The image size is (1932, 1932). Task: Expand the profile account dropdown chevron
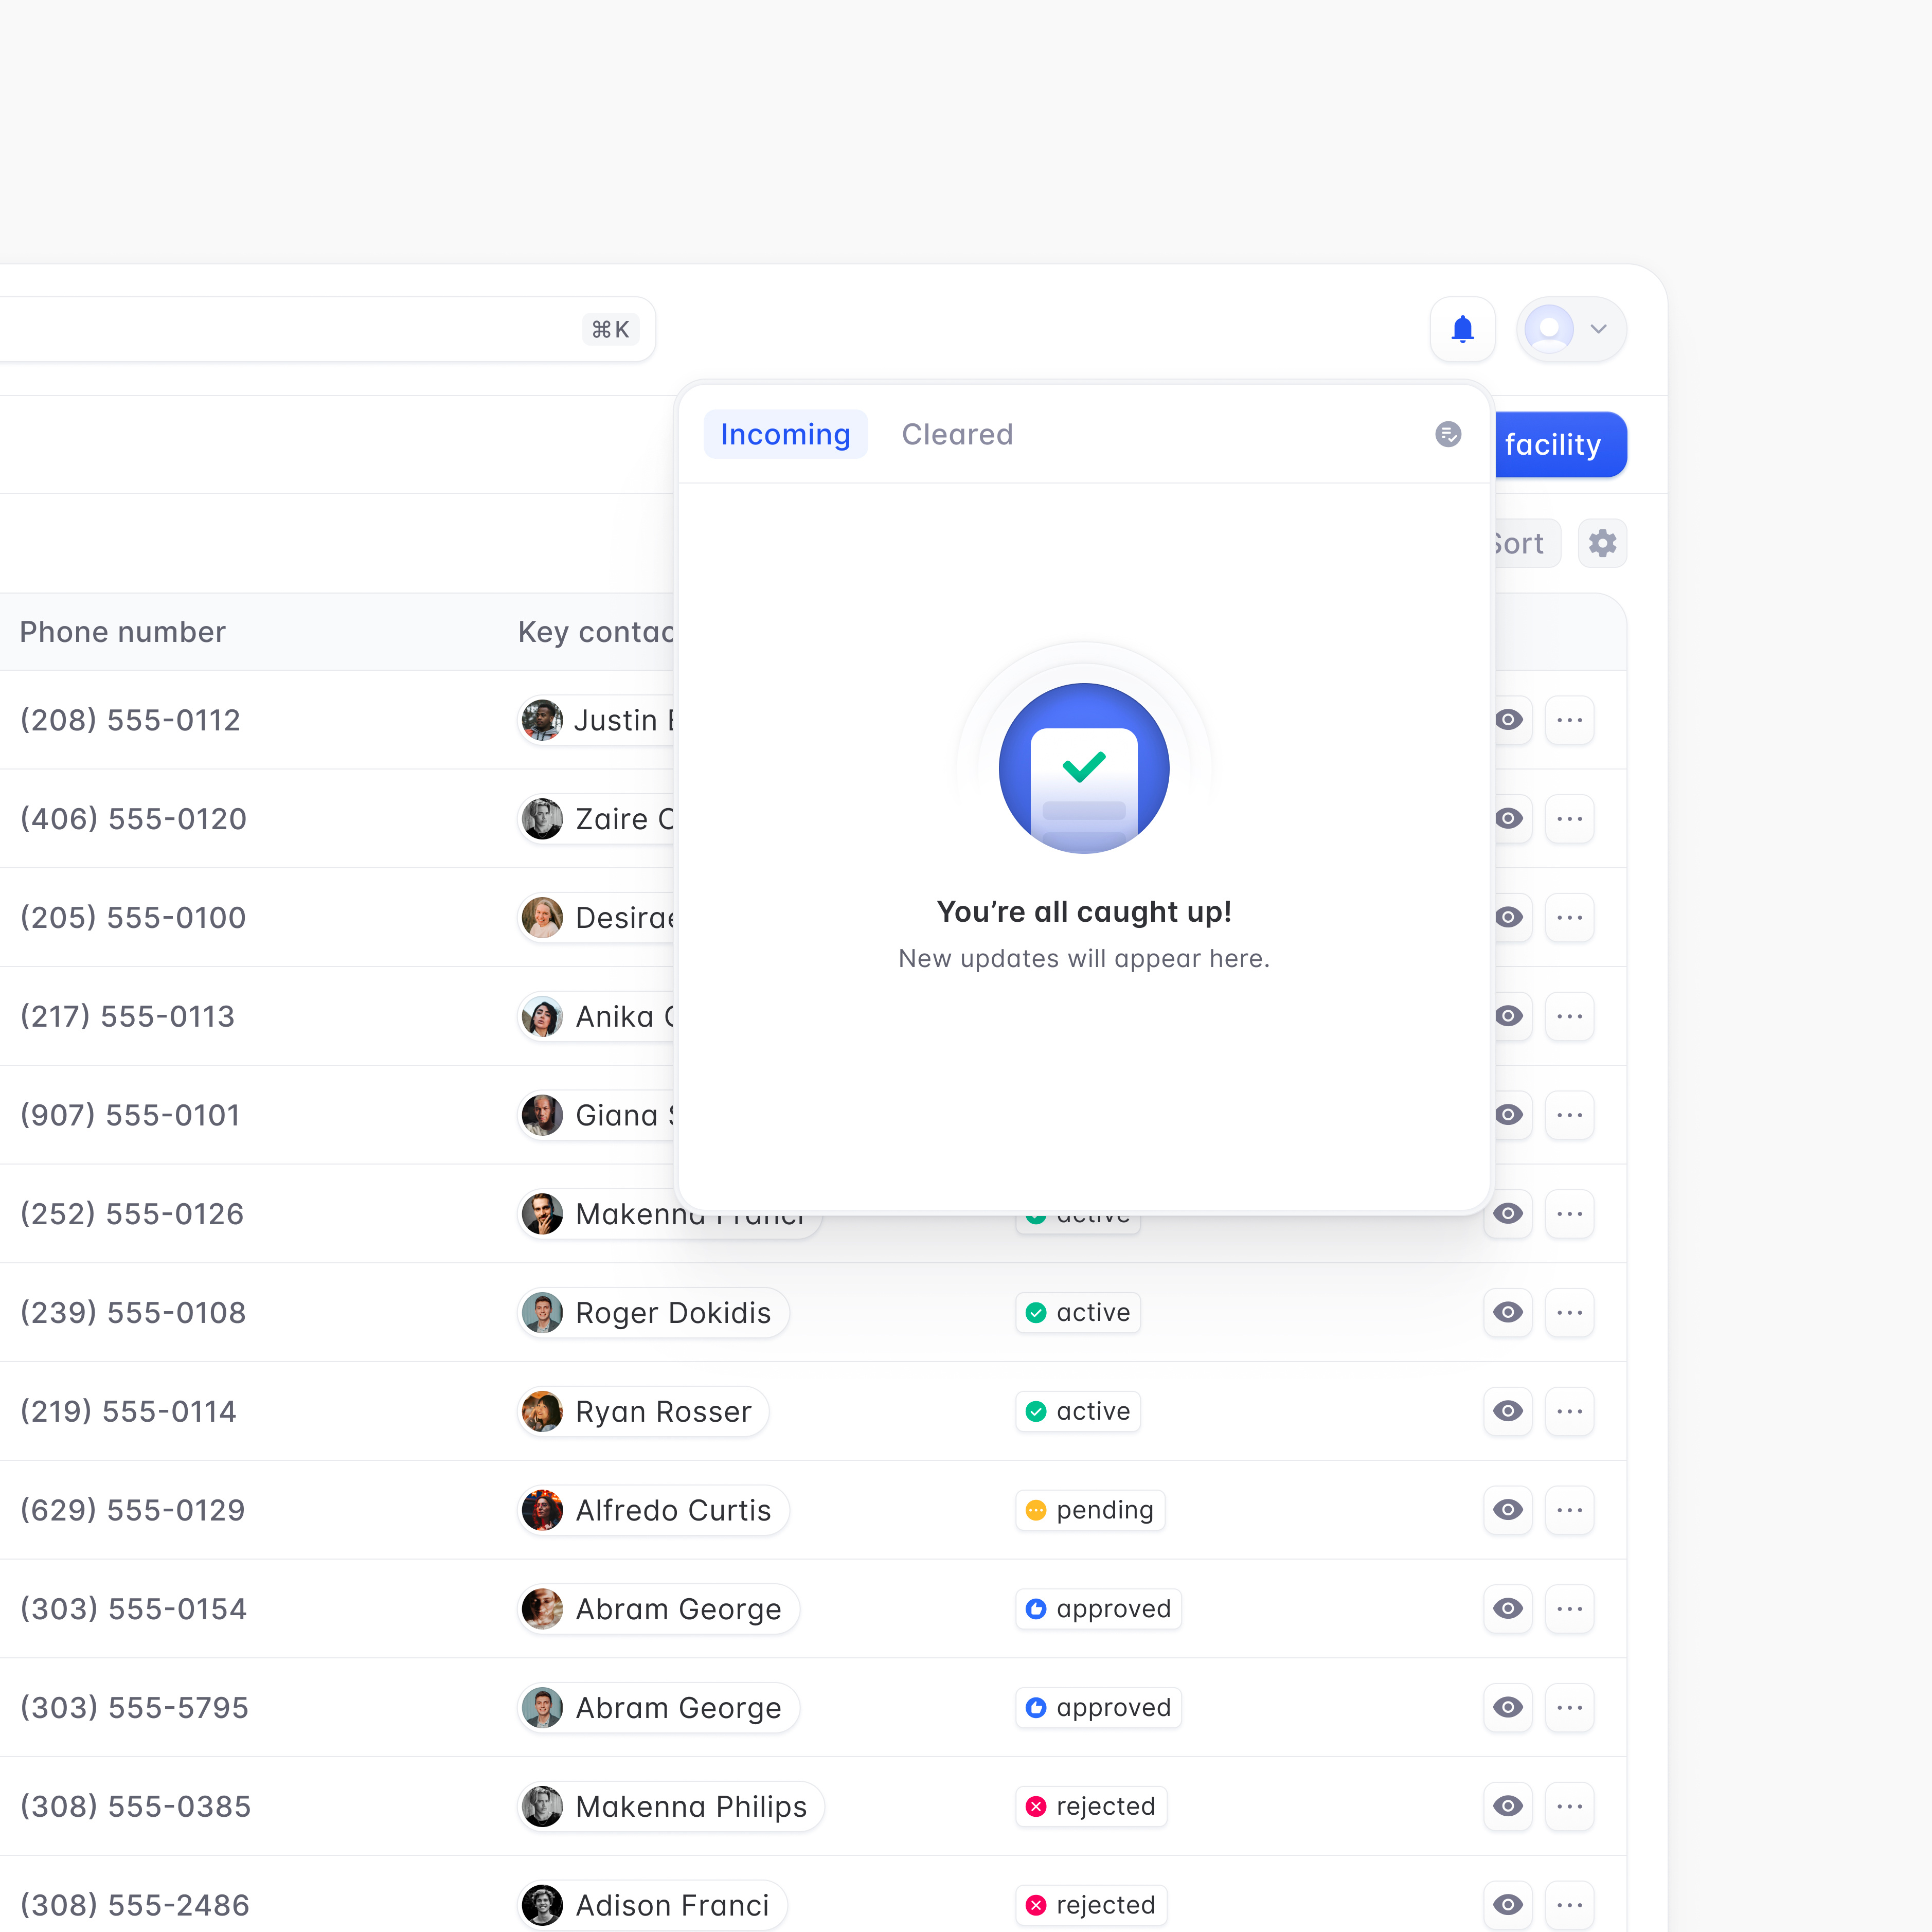[x=1598, y=328]
